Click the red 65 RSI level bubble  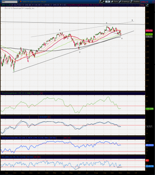147,160
